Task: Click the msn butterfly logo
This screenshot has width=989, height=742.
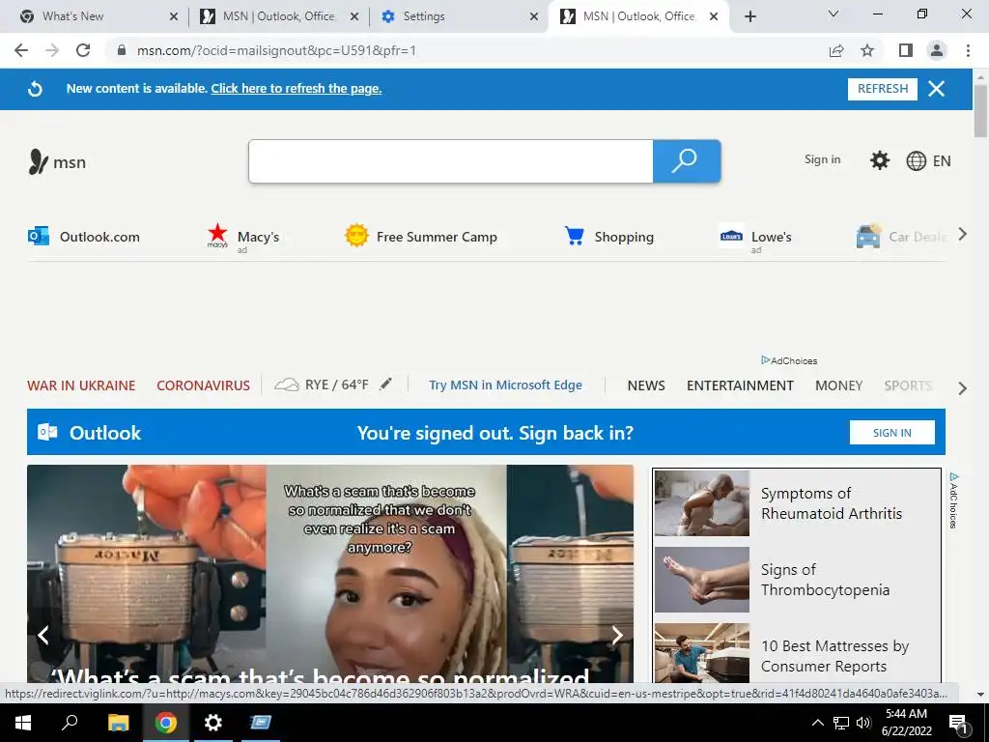Action: 38,162
